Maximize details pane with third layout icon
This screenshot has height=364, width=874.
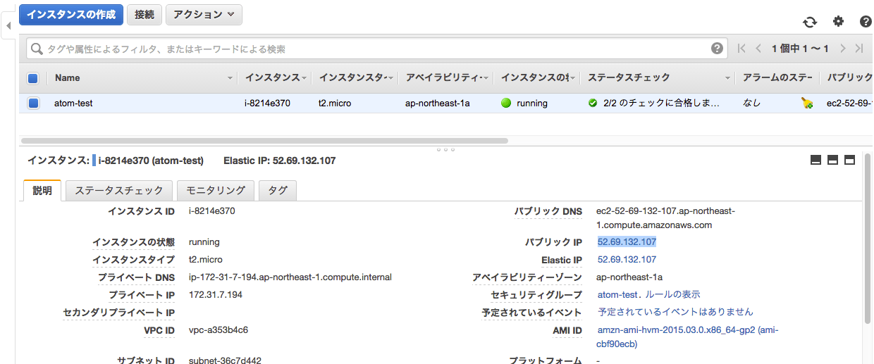tap(850, 160)
